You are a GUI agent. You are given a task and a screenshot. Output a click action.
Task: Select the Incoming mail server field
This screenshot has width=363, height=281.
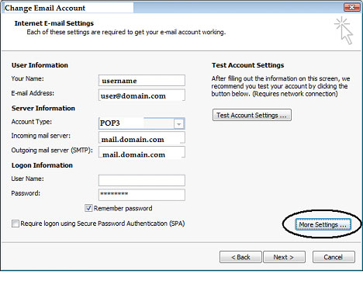click(x=142, y=137)
